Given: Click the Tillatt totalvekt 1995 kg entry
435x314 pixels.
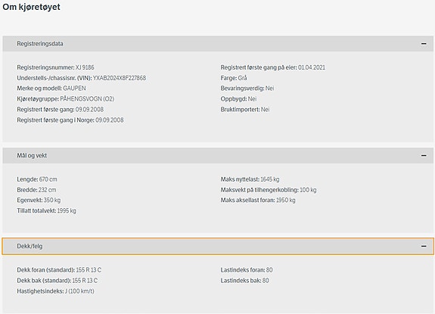Looking at the screenshot, I should tap(46, 210).
